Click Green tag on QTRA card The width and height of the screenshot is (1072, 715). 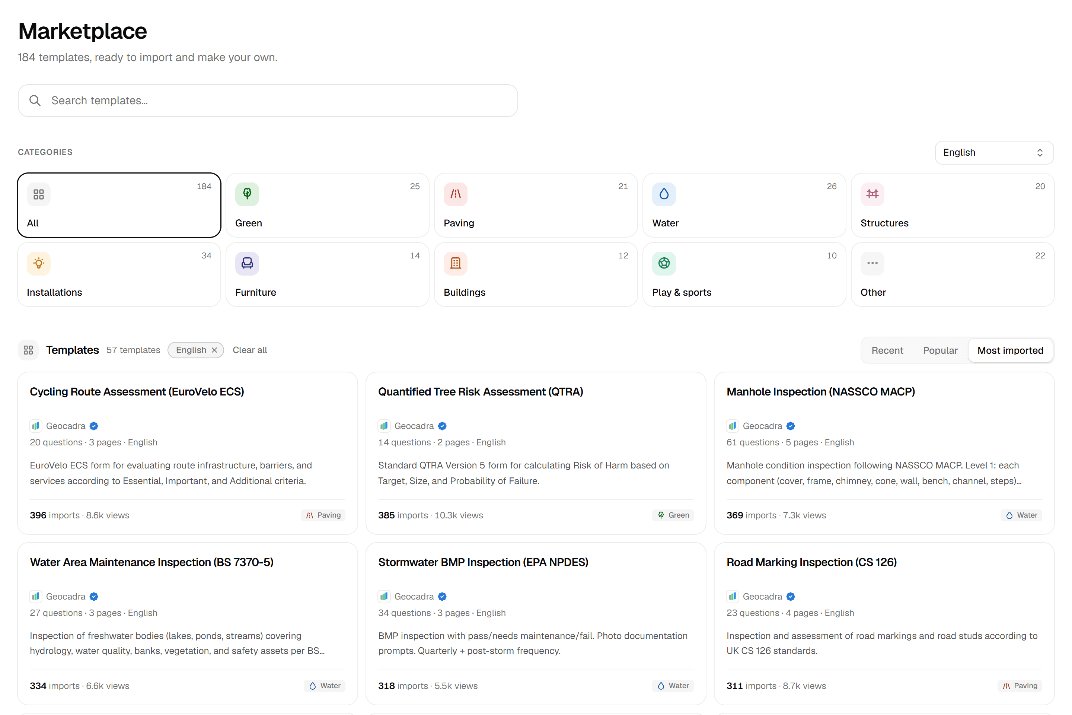point(673,515)
